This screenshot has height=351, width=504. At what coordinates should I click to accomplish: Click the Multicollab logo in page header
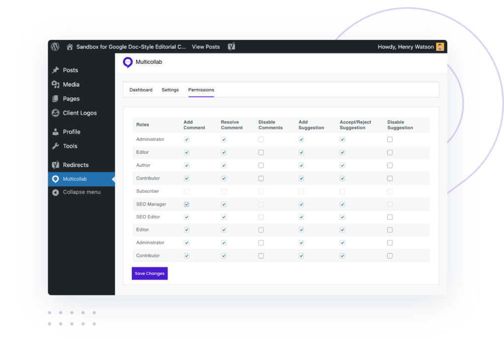tap(127, 62)
